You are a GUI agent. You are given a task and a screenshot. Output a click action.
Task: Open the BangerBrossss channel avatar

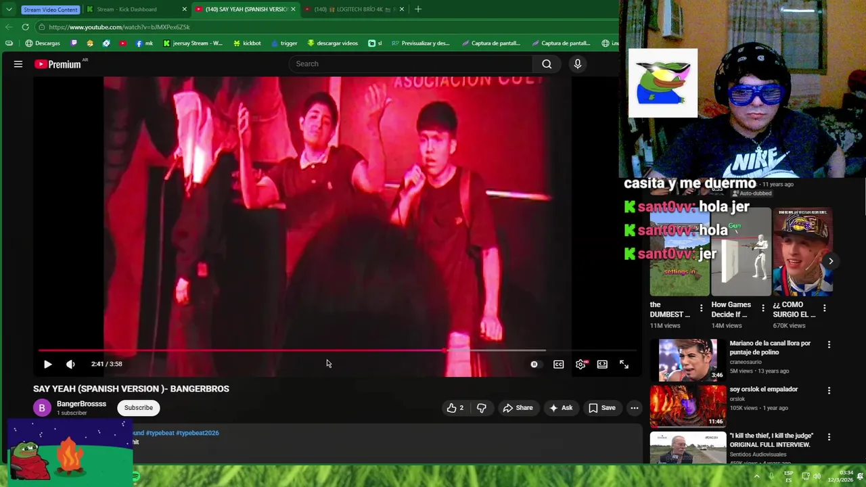tap(42, 408)
